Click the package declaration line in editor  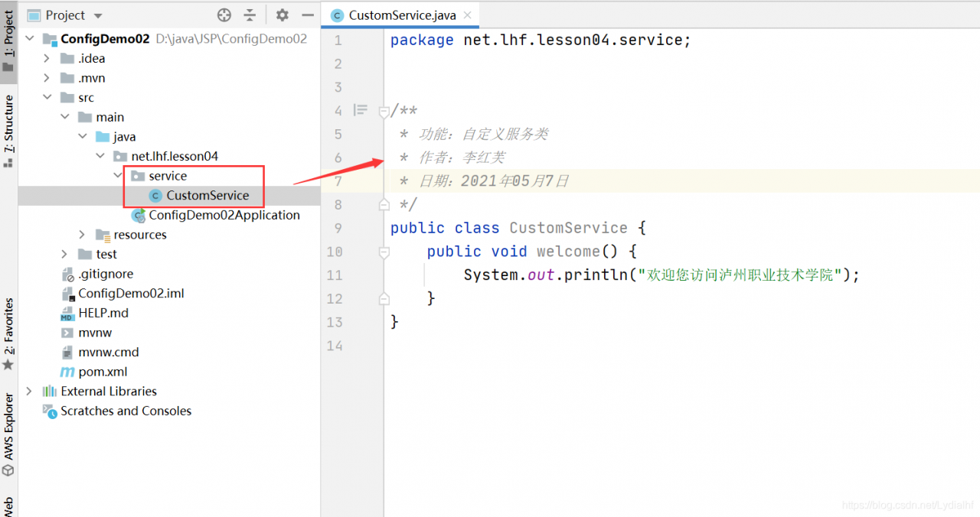(x=541, y=40)
